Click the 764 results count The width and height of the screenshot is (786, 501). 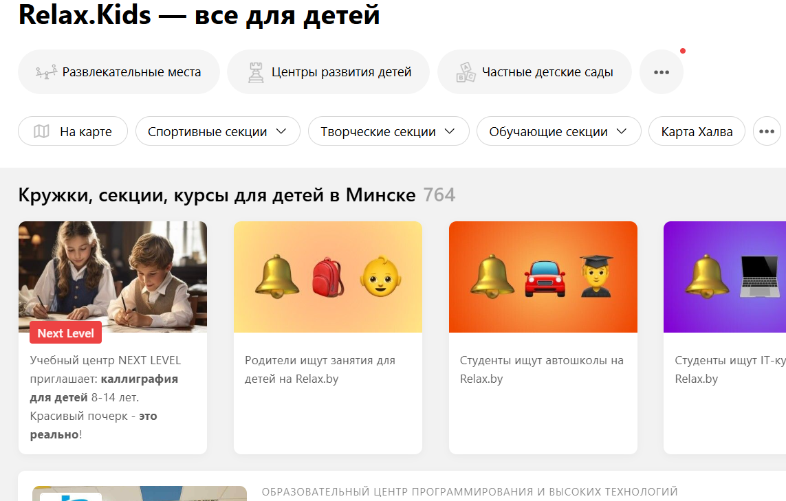[x=439, y=195]
